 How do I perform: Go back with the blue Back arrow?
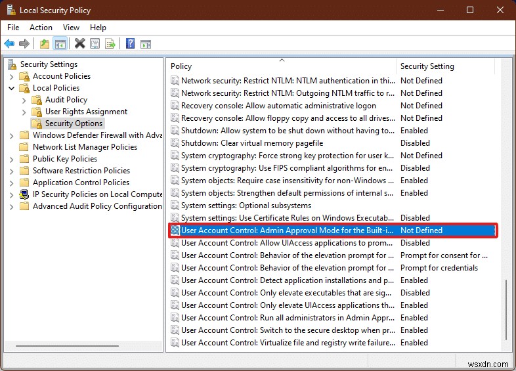(x=9, y=43)
